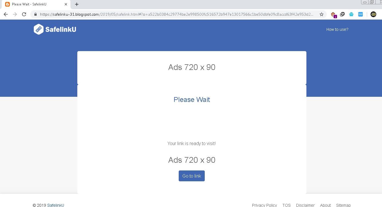Screen dimensions: 382x207
Task: Open the monkey extension with purple badge
Action: (333, 14)
